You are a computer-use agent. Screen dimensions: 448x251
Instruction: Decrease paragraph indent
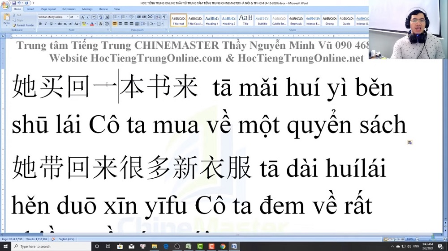coord(139,17)
